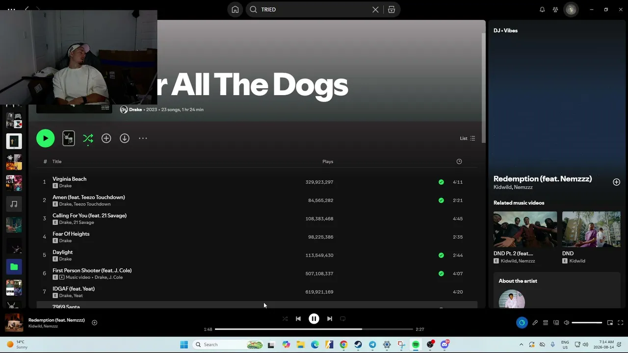This screenshot has width=628, height=353.
Task: Open the folder item in library sidebar
Action: pos(14,267)
